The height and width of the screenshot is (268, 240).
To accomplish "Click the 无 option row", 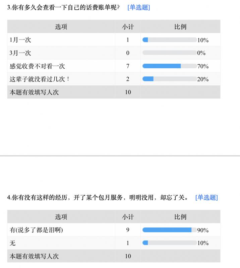I will pos(114,243).
